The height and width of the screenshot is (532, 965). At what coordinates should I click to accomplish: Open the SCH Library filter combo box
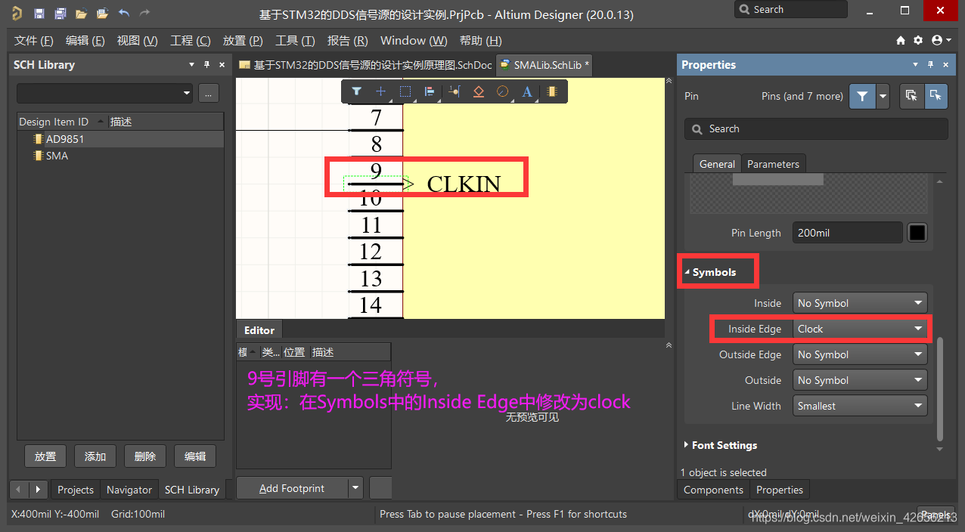coord(105,93)
